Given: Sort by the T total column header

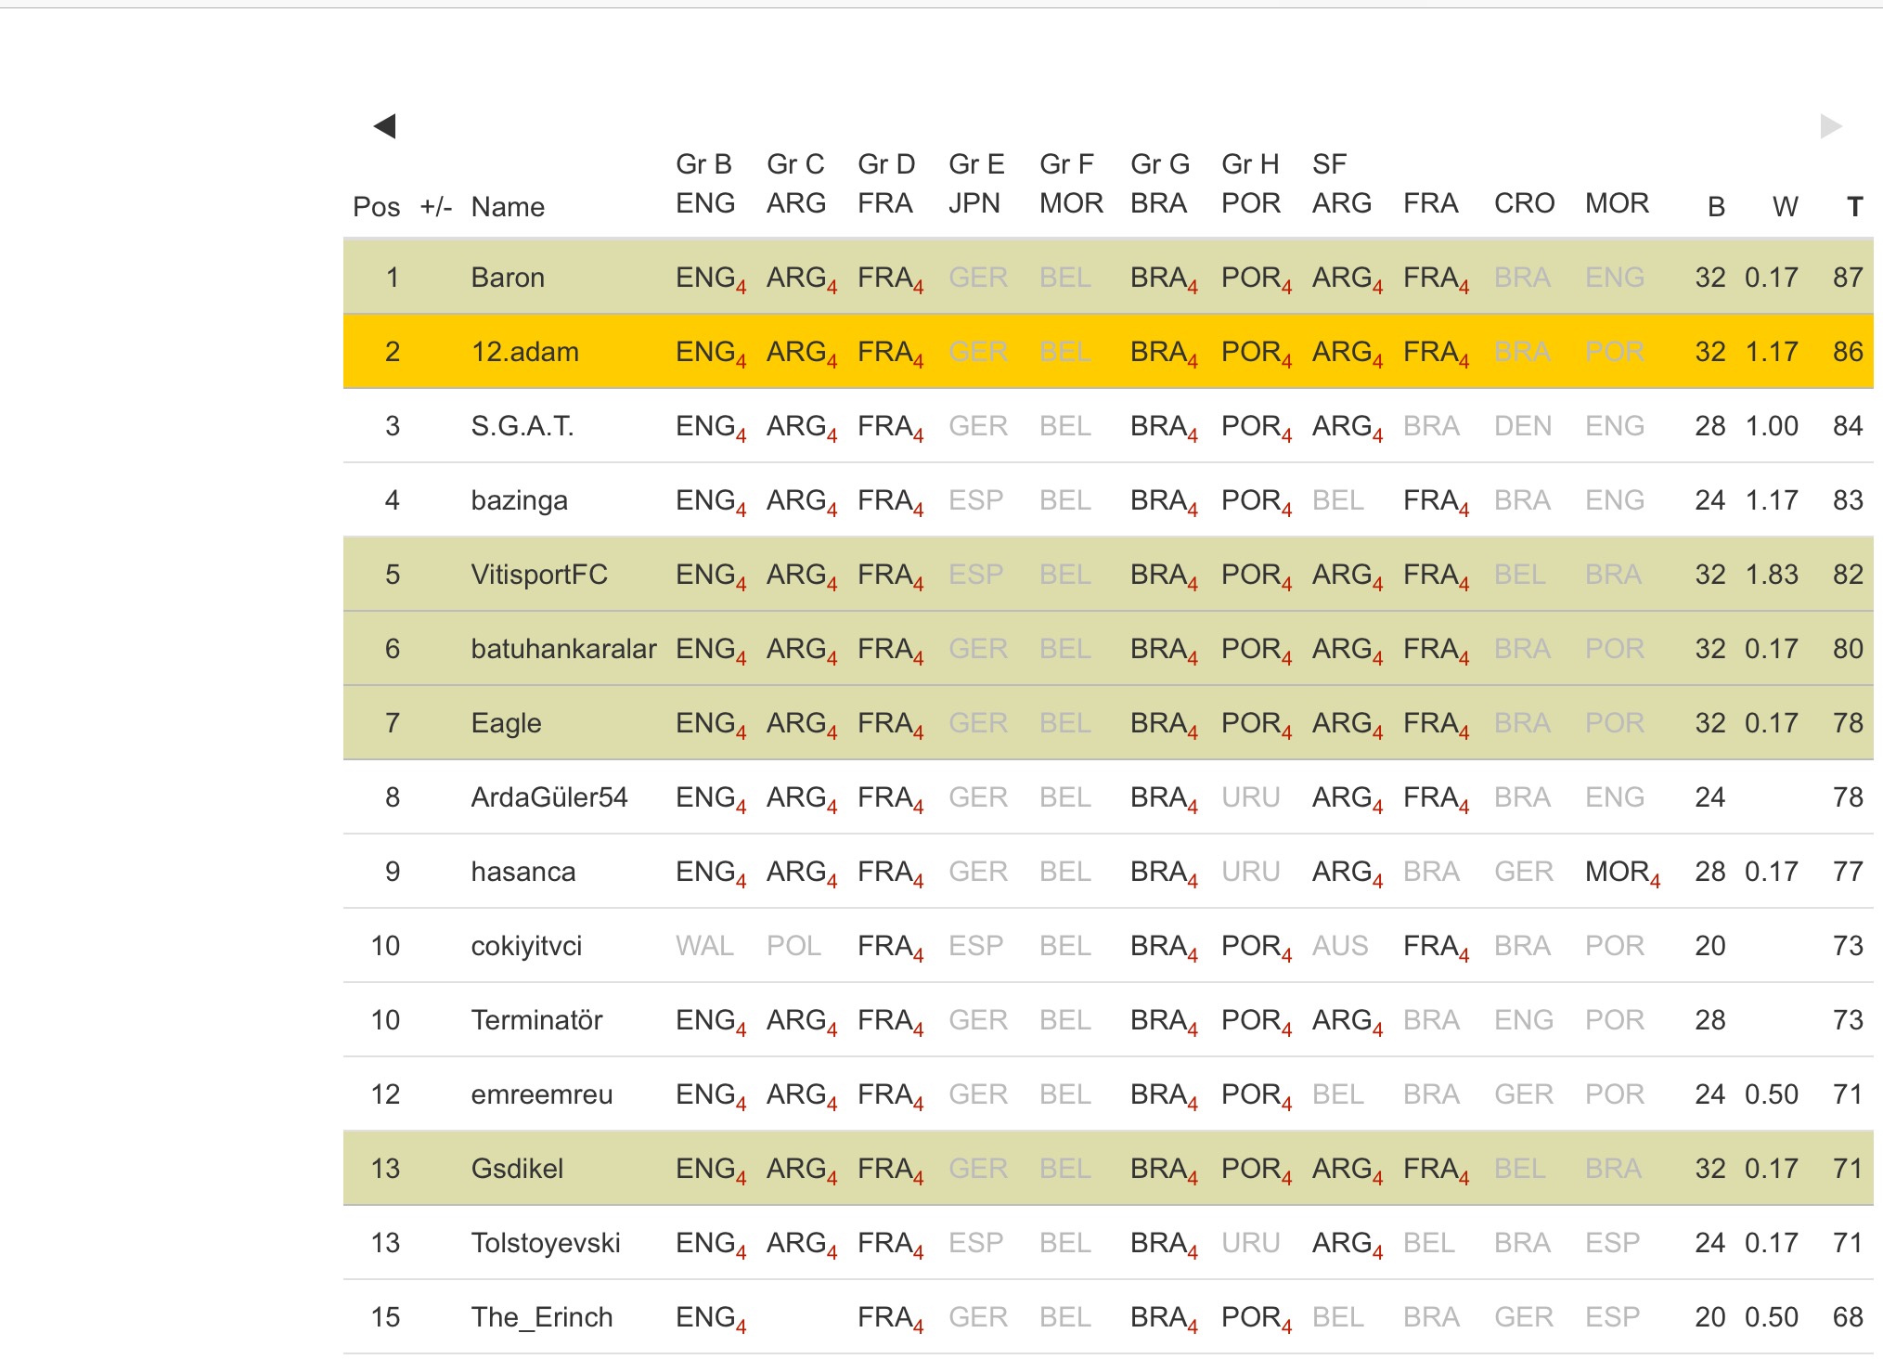Looking at the screenshot, I should 1853,207.
